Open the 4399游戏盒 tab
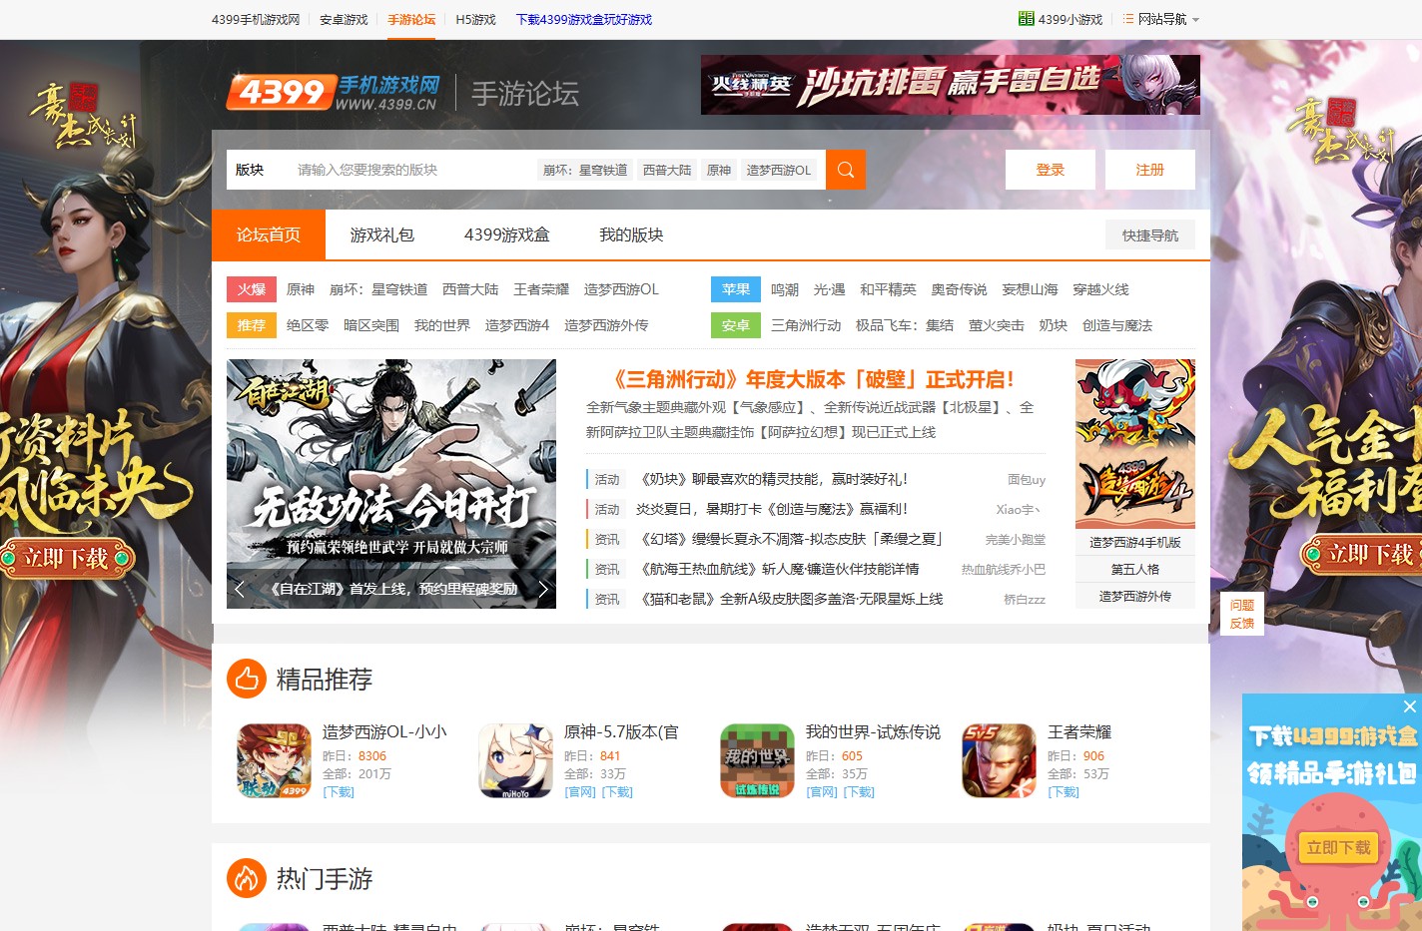Image resolution: width=1422 pixels, height=931 pixels. [x=507, y=234]
